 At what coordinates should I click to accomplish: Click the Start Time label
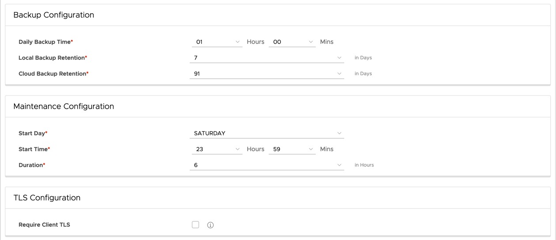point(33,149)
